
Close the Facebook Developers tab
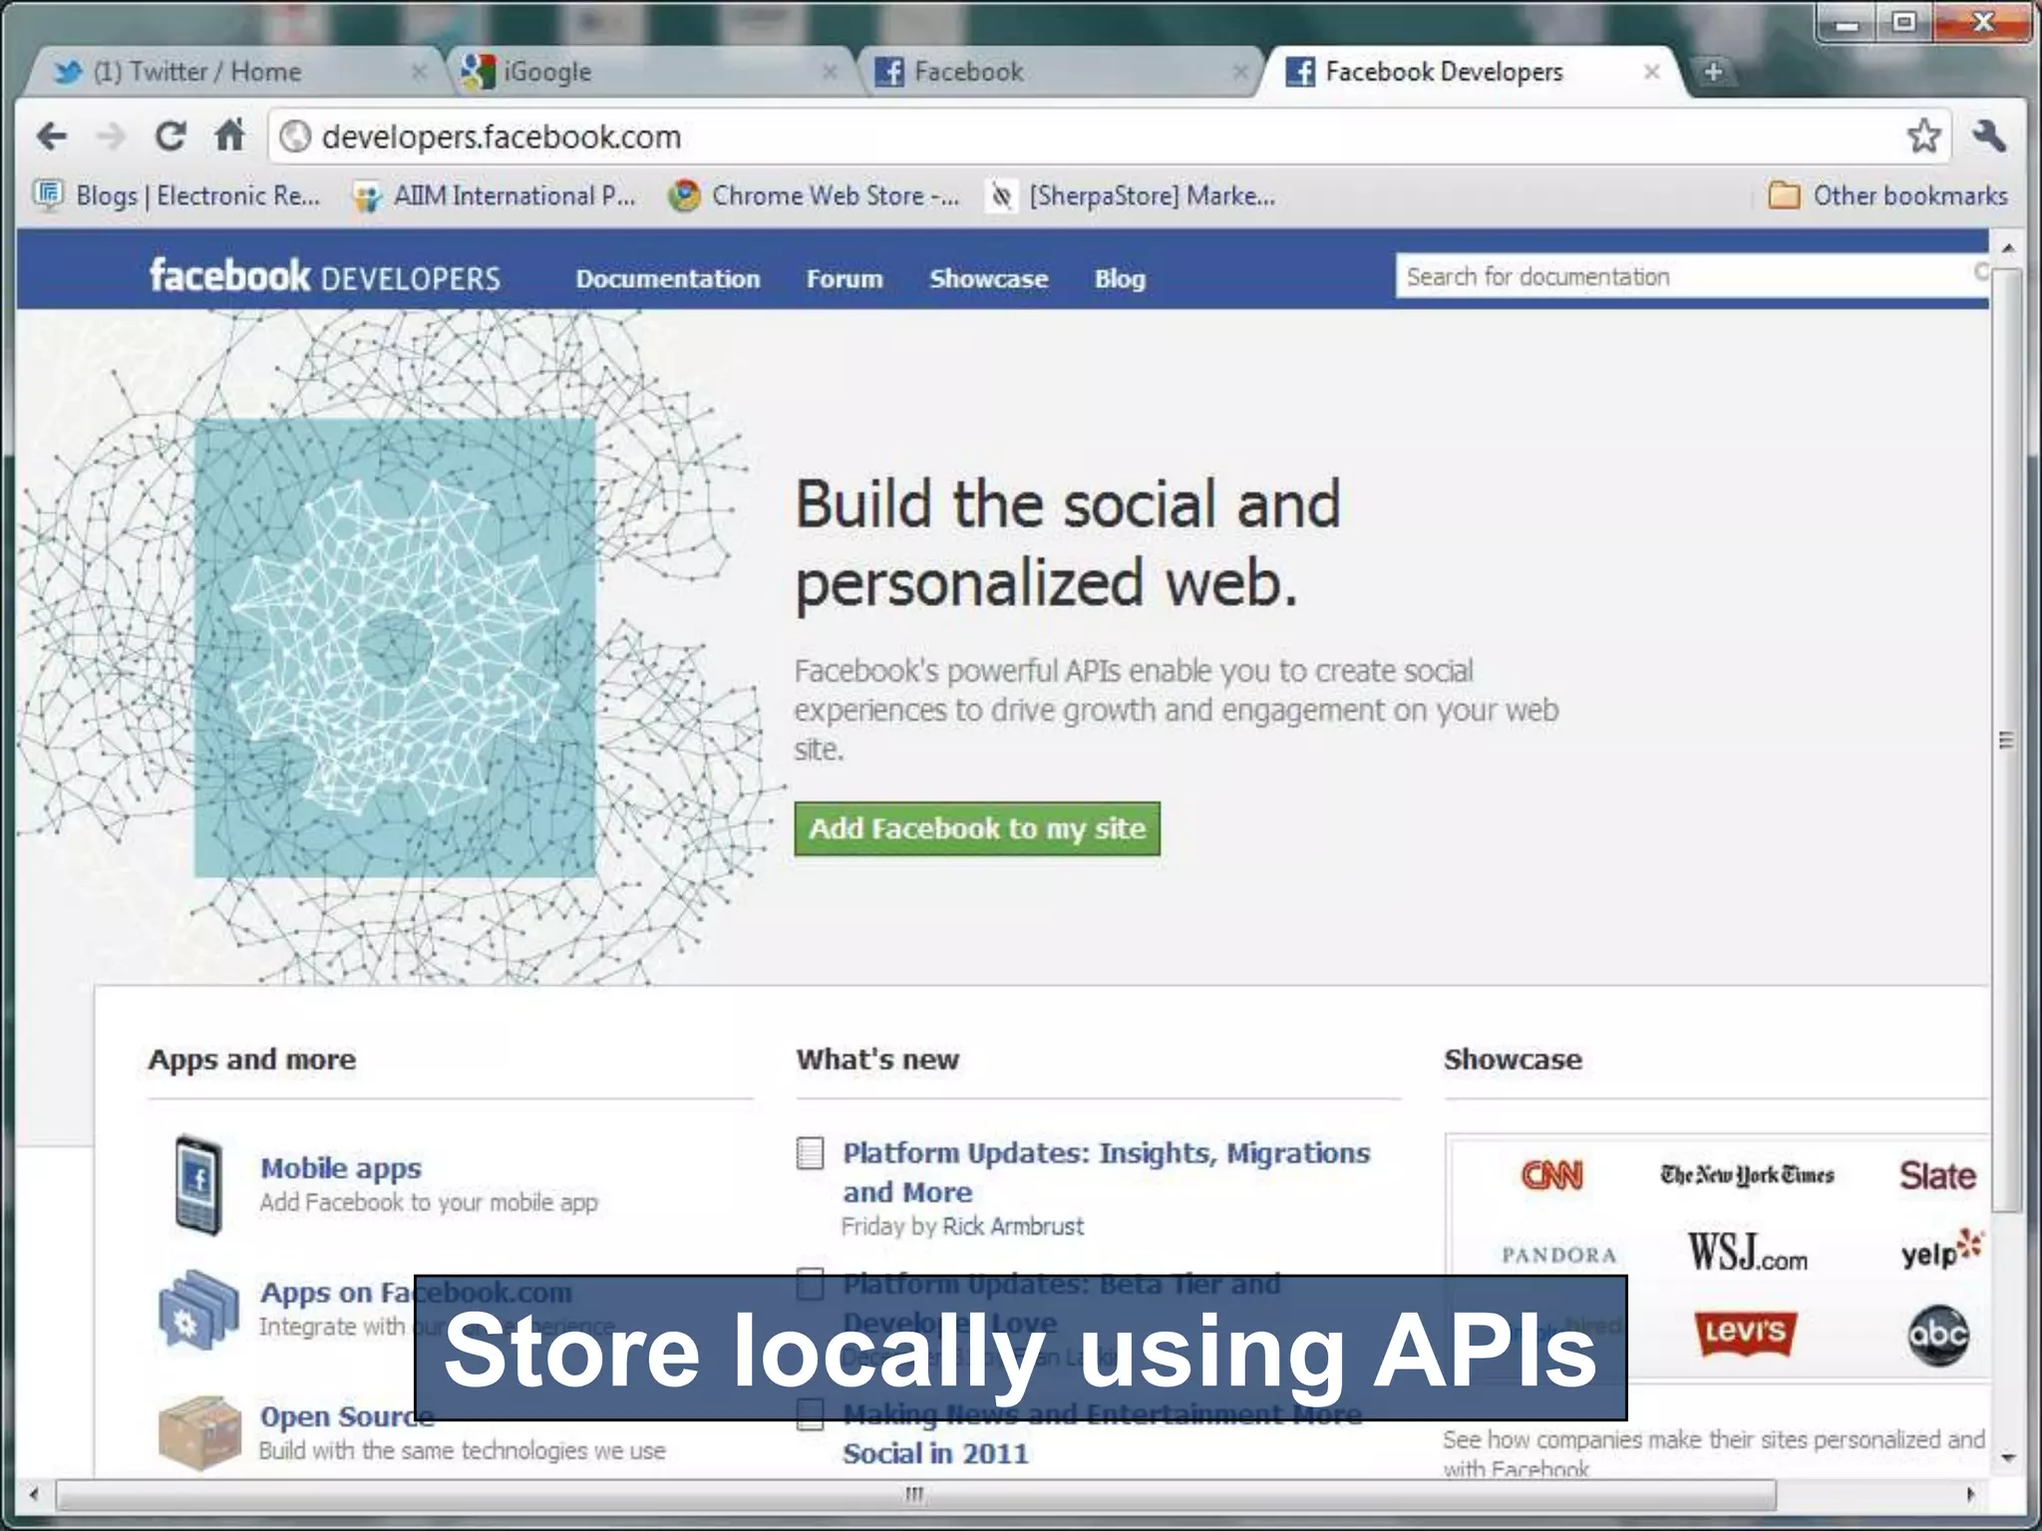point(1652,72)
